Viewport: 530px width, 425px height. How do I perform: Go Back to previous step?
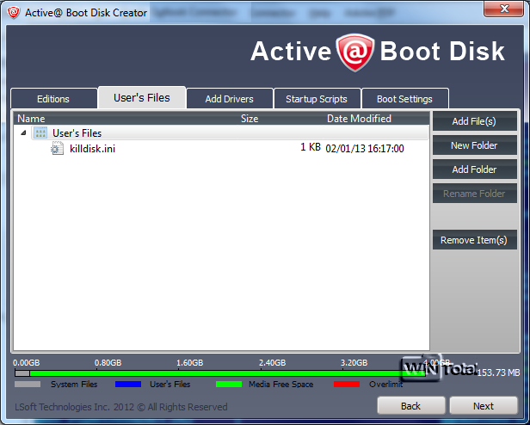coord(411,406)
